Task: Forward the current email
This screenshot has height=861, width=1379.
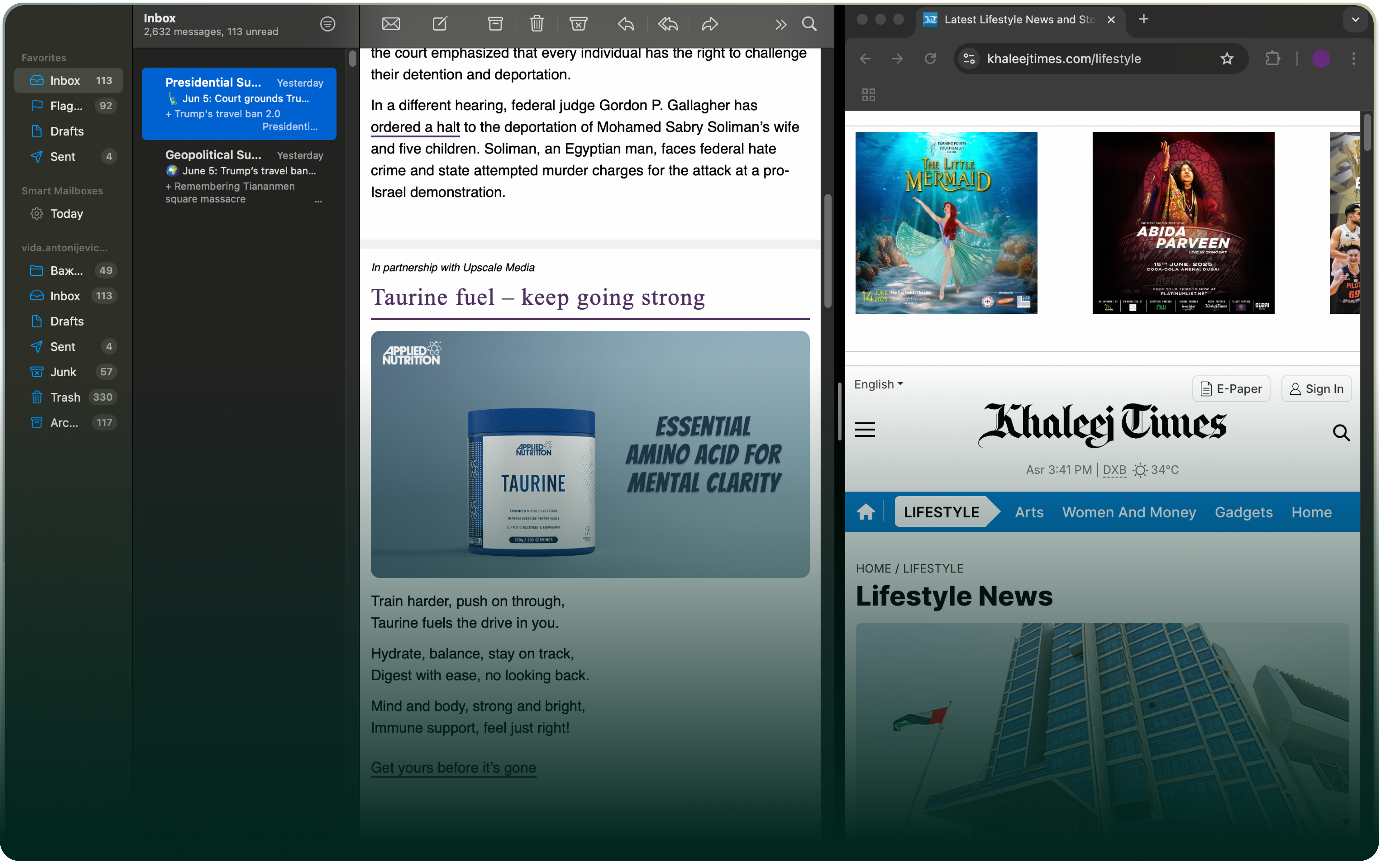Action: [x=710, y=24]
